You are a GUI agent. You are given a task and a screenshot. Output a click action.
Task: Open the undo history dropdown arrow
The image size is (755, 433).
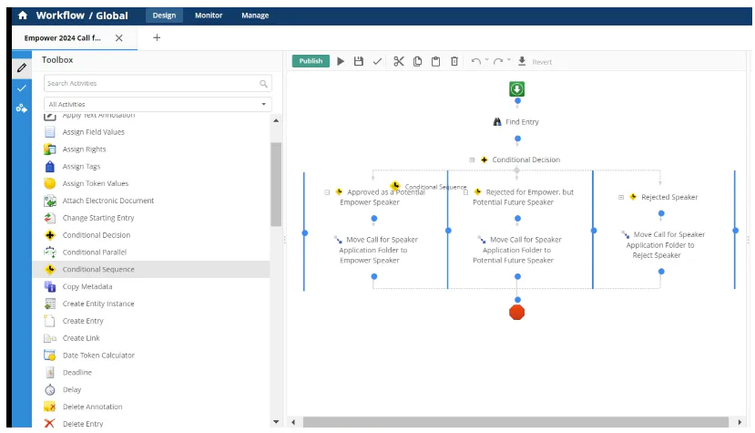point(487,60)
